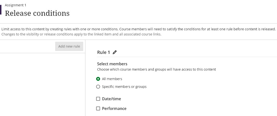Screen dimensions: 277x116
Task: Click the gray "Changes to the visibility" note
Action: coord(81,34)
